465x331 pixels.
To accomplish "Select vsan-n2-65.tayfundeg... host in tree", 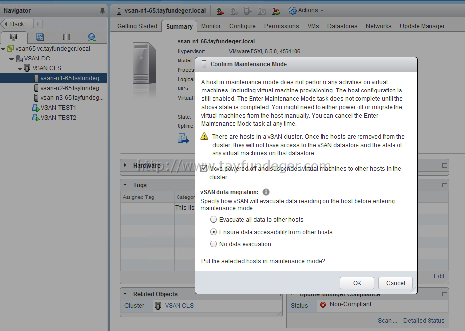I will click(72, 88).
